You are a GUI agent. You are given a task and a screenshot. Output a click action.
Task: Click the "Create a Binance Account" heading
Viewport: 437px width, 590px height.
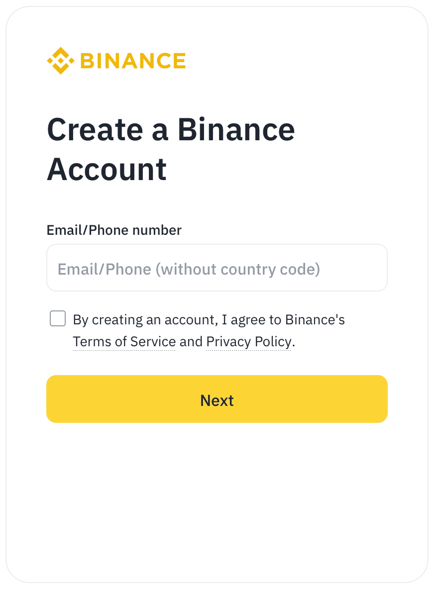pos(171,149)
